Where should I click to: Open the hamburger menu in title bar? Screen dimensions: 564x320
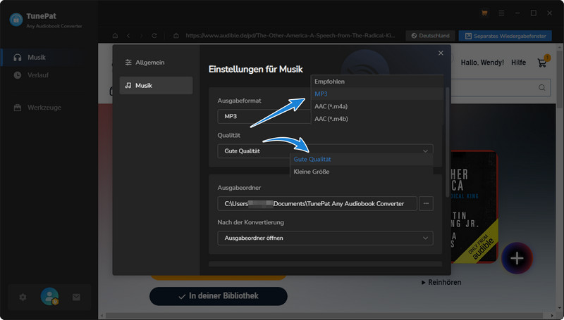click(501, 13)
